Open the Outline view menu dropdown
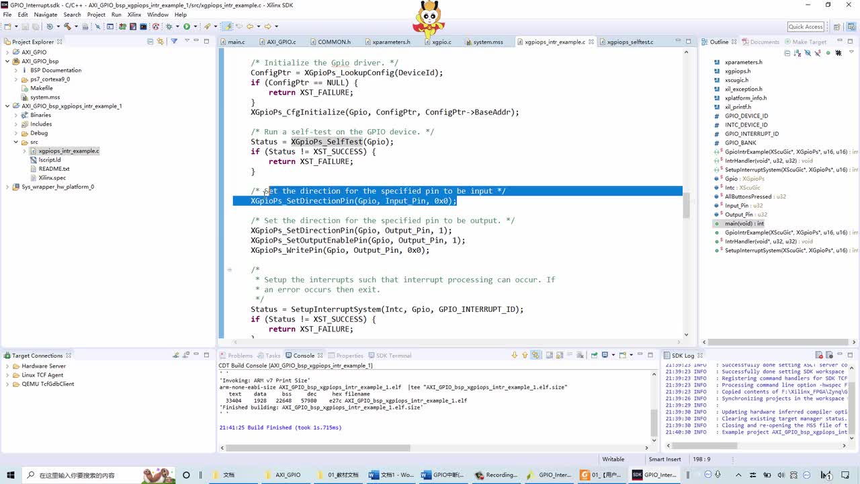The image size is (860, 484). pos(851,52)
